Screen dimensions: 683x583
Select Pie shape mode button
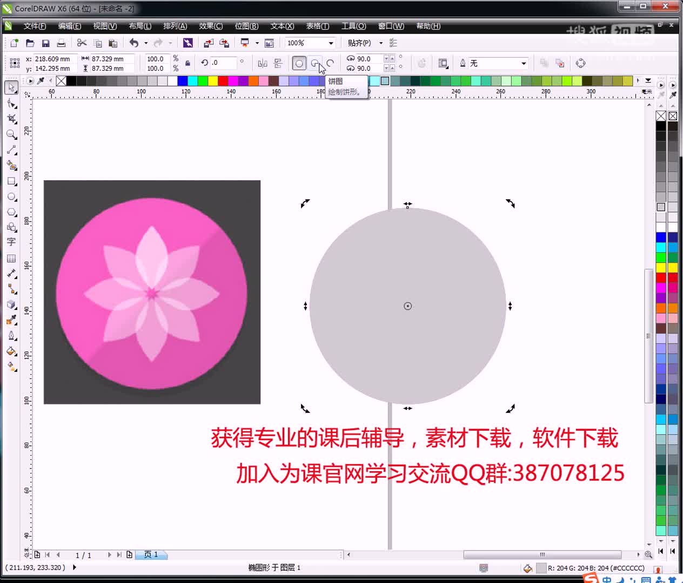pos(314,63)
